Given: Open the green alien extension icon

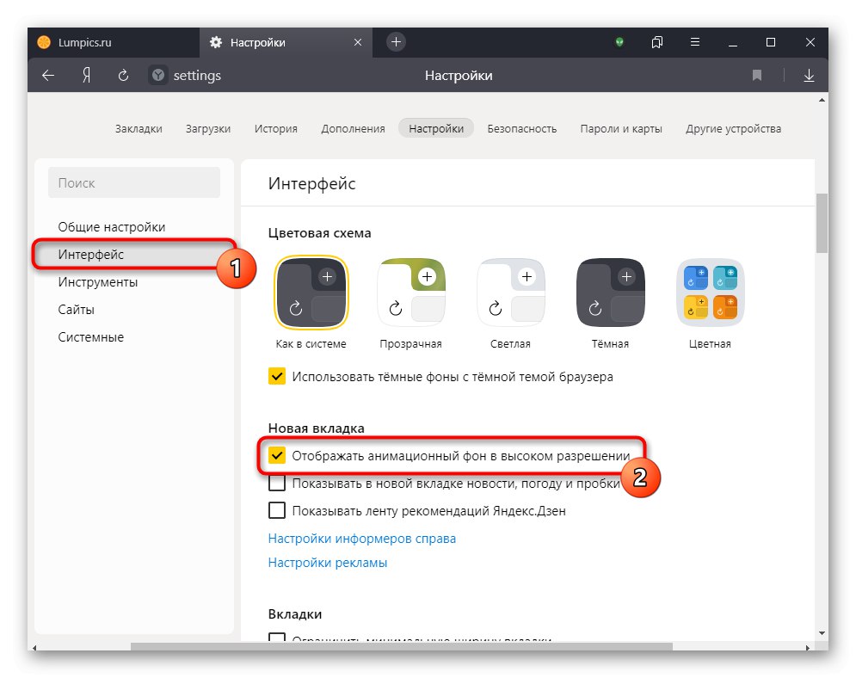Looking at the screenshot, I should pyautogui.click(x=619, y=42).
